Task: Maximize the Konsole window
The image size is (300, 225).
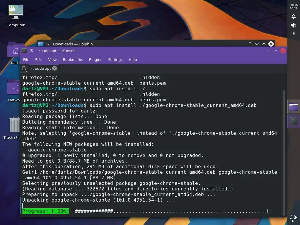Action: (276, 51)
